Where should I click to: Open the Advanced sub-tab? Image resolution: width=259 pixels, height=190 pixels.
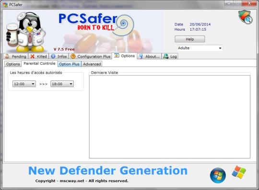coord(92,64)
